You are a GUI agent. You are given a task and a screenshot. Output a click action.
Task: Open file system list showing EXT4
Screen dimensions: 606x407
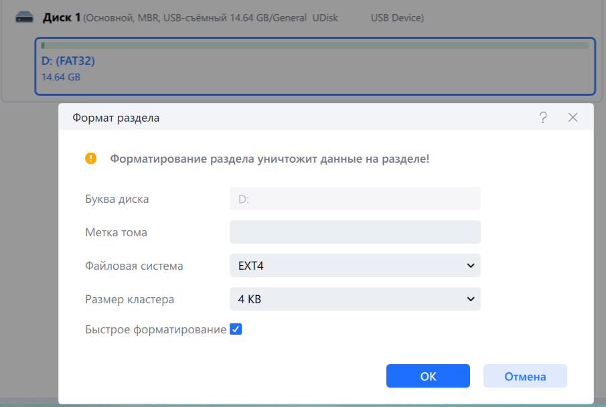coord(355,265)
